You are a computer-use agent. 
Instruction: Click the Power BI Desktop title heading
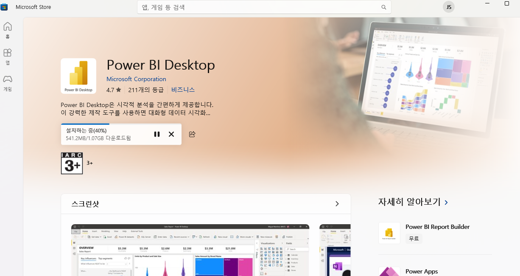click(161, 65)
